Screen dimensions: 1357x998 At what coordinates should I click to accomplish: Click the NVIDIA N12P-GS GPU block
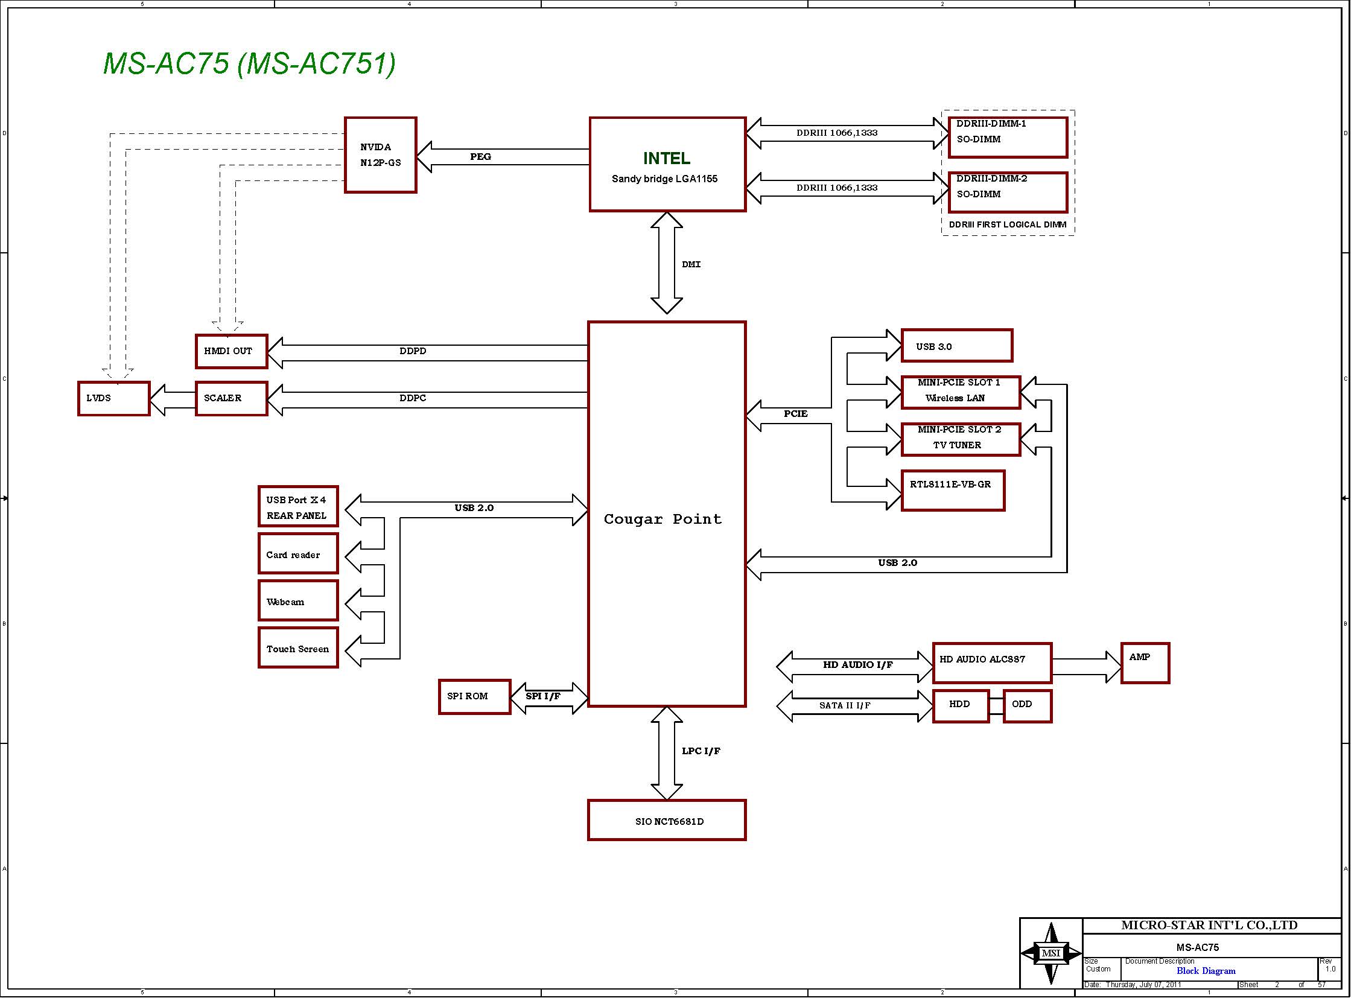[380, 155]
